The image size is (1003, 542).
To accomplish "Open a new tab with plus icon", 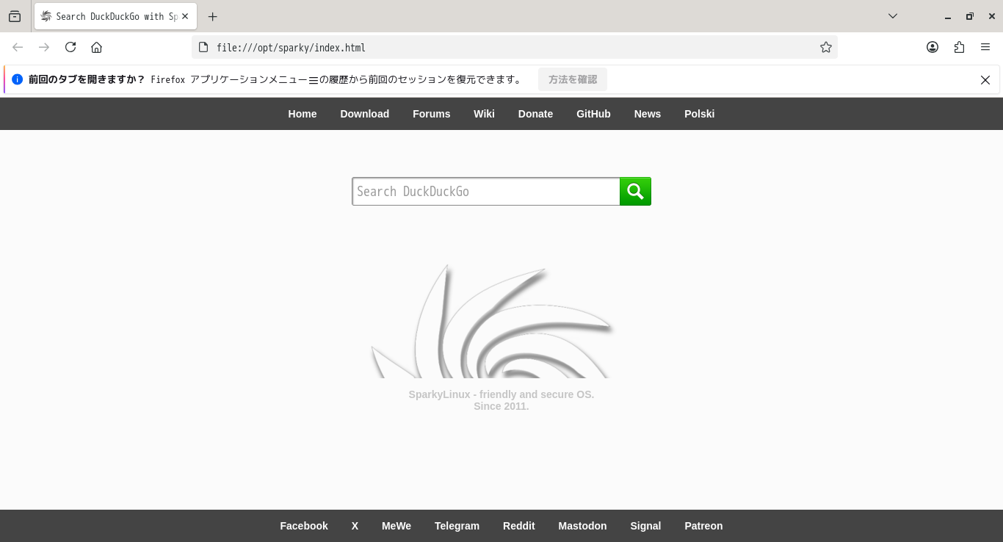I will [213, 16].
